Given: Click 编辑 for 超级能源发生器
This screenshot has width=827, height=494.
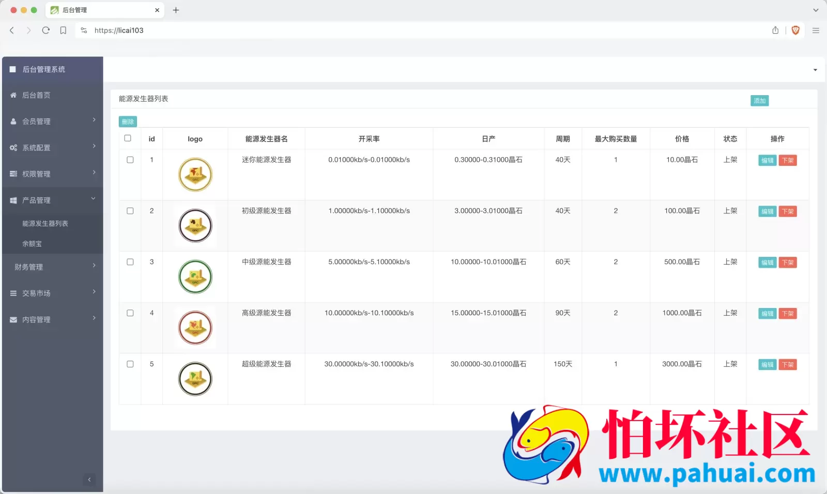Looking at the screenshot, I should coord(768,365).
